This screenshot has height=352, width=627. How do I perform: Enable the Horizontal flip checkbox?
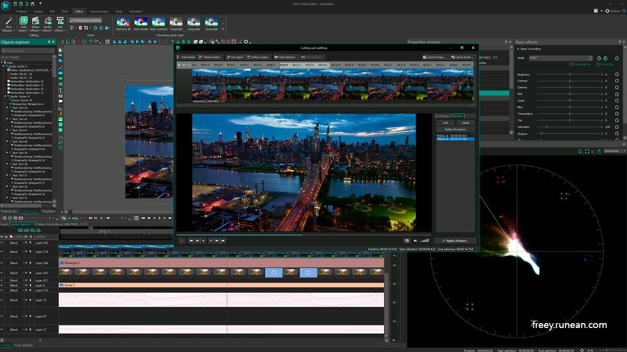pos(572,64)
